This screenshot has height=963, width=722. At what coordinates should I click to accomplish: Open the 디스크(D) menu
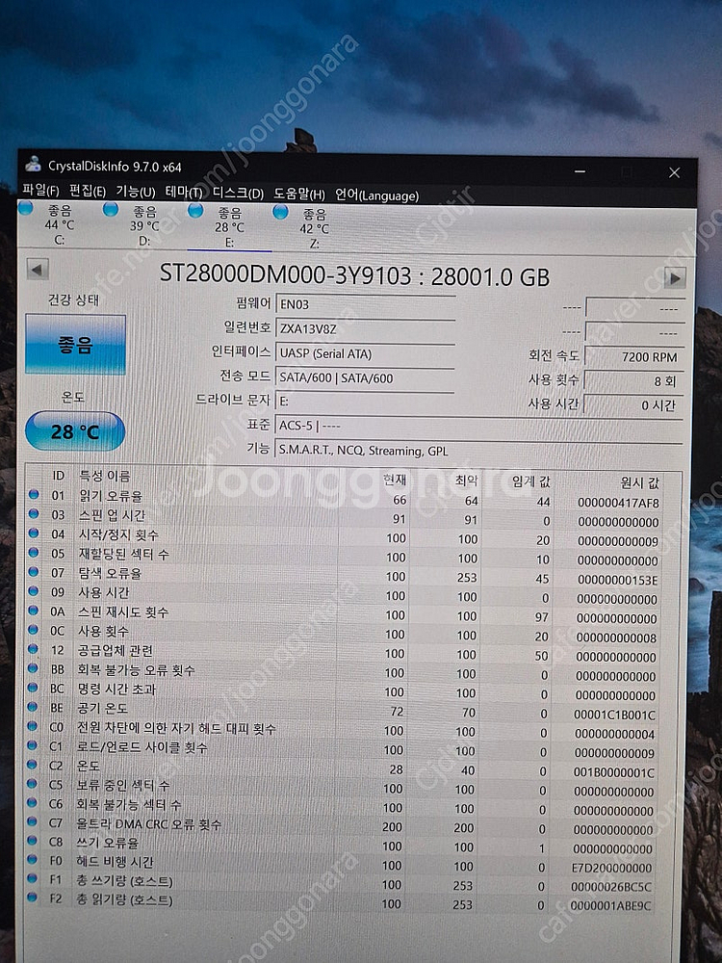click(x=238, y=194)
